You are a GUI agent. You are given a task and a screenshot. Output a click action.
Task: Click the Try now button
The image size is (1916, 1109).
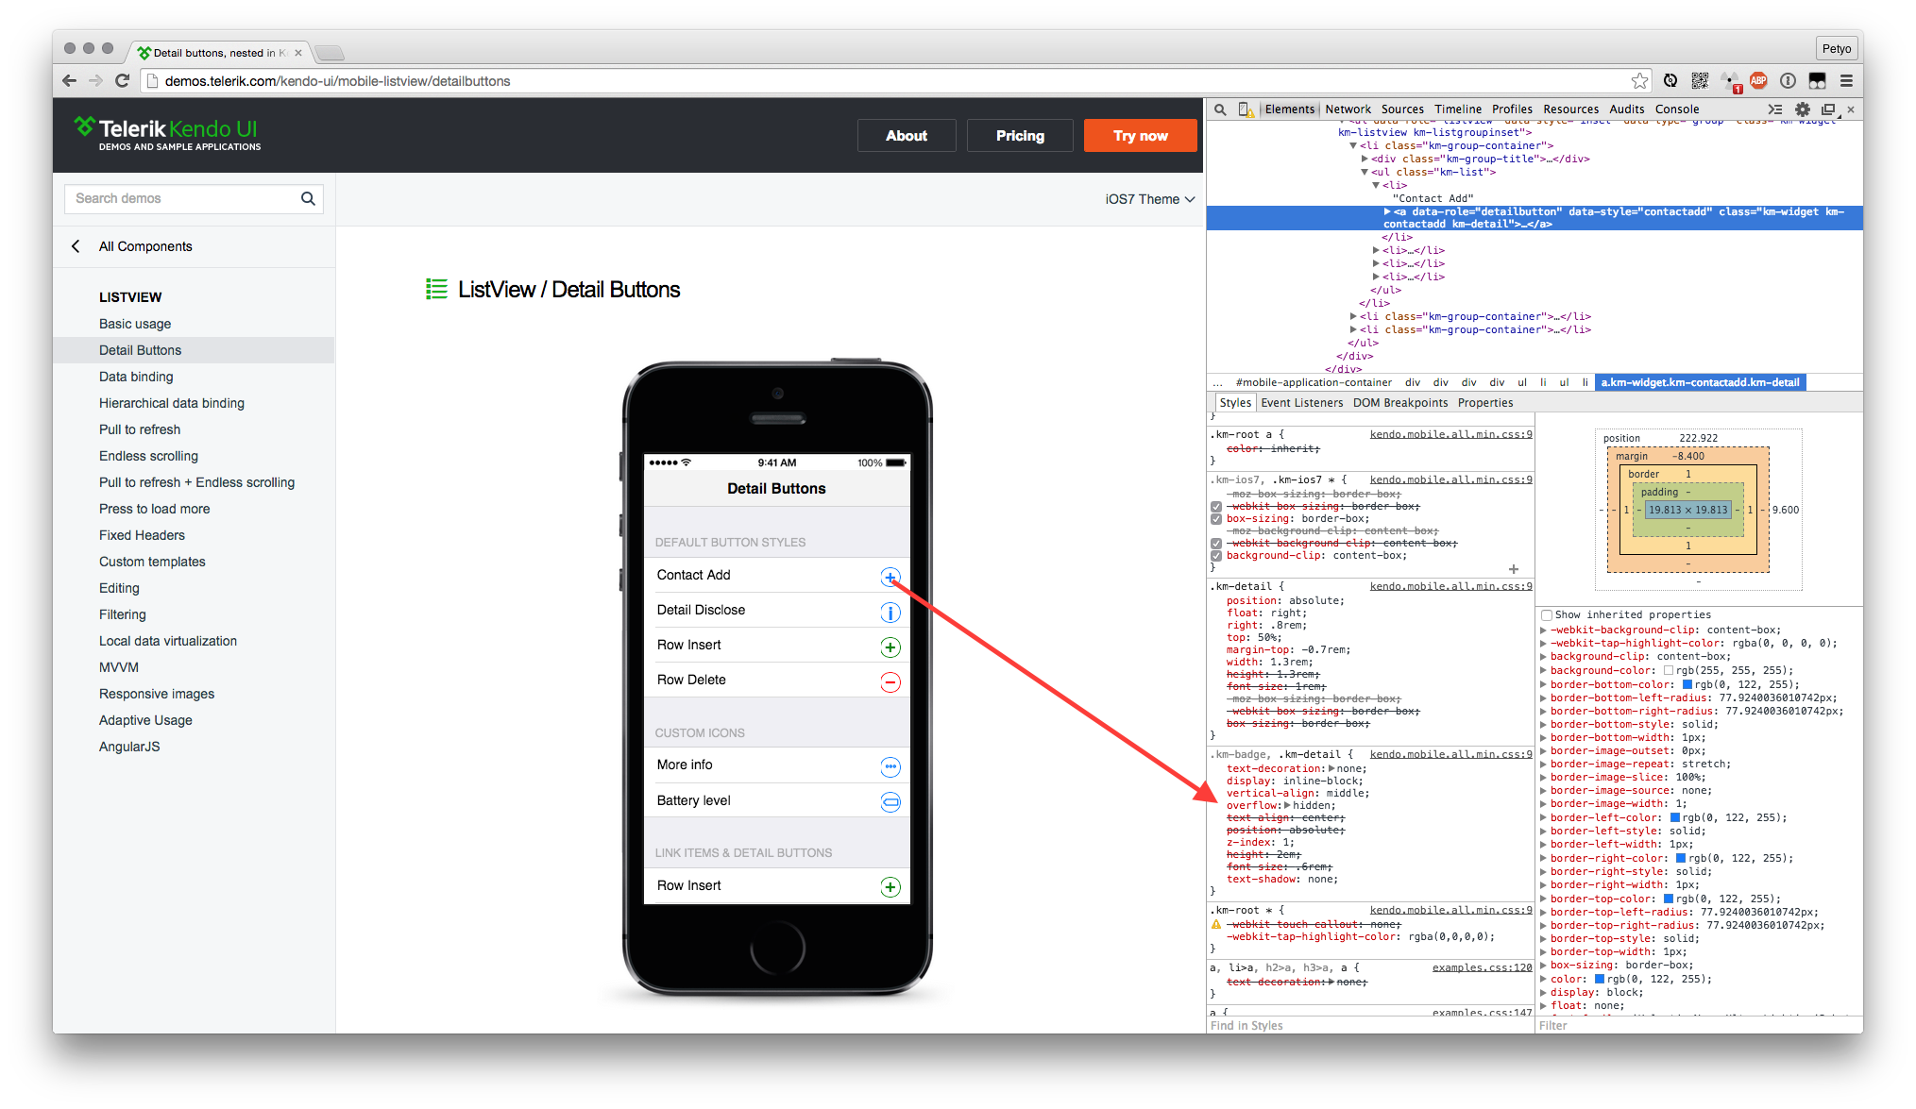1140,136
